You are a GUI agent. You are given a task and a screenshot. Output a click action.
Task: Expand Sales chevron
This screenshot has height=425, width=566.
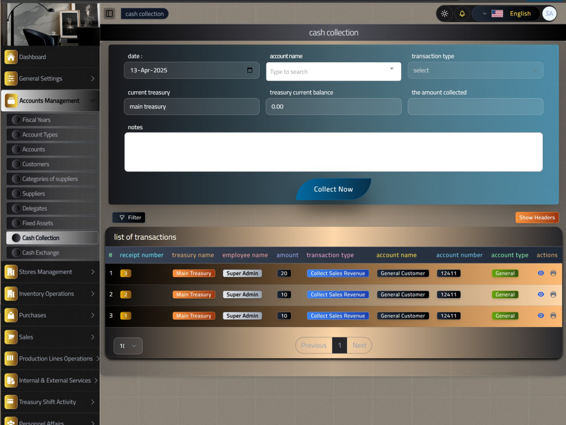tap(93, 337)
